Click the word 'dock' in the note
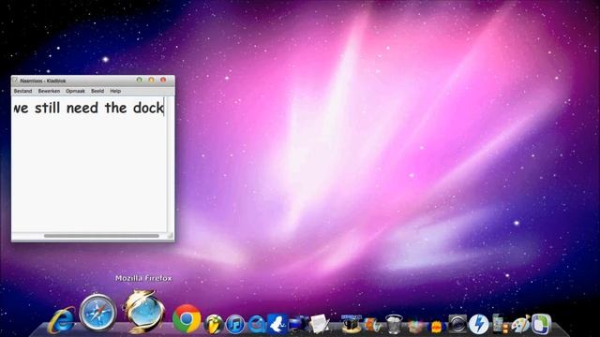 tap(148, 109)
